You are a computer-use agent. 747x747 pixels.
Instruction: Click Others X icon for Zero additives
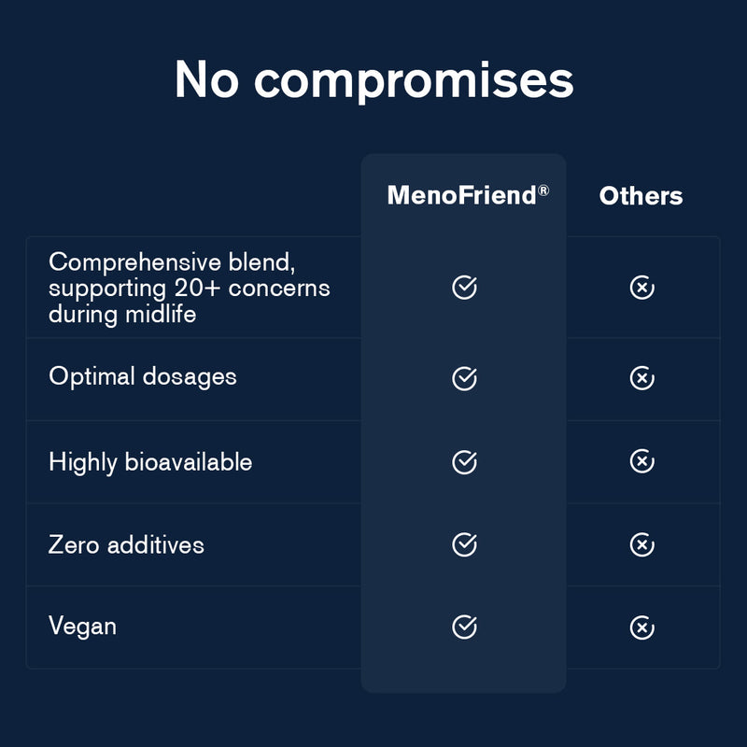pyautogui.click(x=641, y=544)
